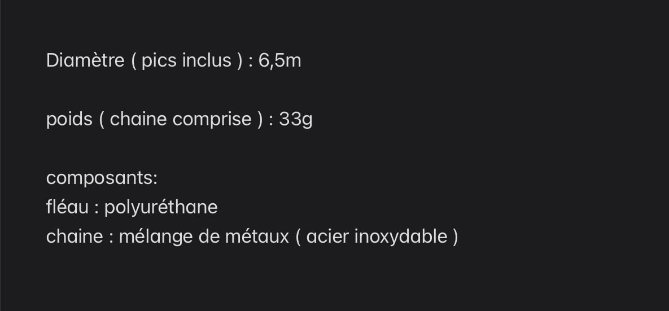The height and width of the screenshot is (311, 669).
Task: Click the word 'inclus' in the first line
Action: (207, 60)
